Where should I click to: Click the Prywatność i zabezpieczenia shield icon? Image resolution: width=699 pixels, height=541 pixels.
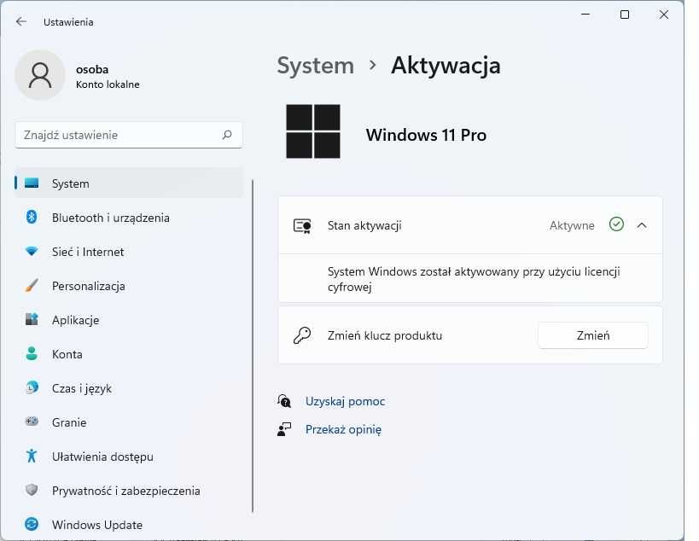coord(32,491)
